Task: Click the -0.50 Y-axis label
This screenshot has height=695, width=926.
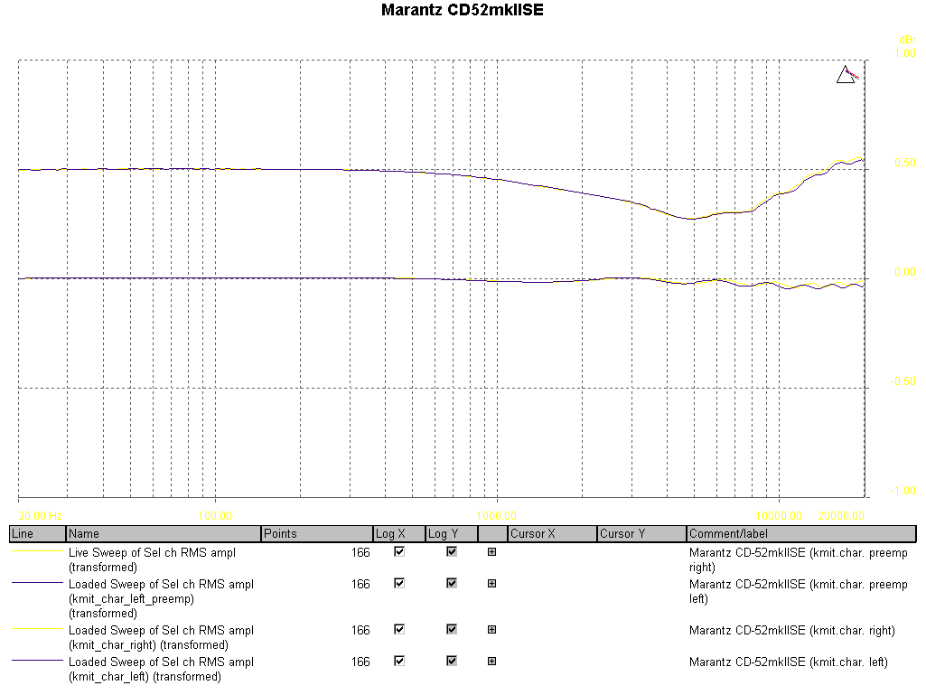Action: click(x=903, y=381)
